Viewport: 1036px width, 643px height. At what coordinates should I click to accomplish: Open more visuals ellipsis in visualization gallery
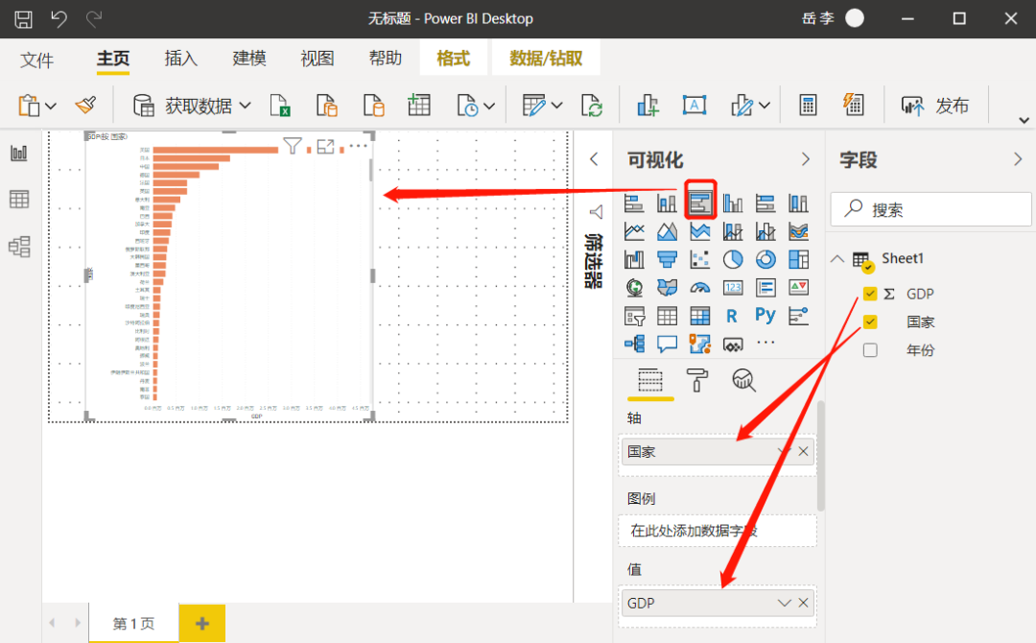pos(765,342)
